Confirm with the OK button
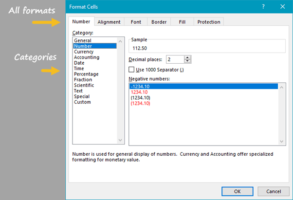Viewport: 293px width, 200px height. [x=238, y=191]
